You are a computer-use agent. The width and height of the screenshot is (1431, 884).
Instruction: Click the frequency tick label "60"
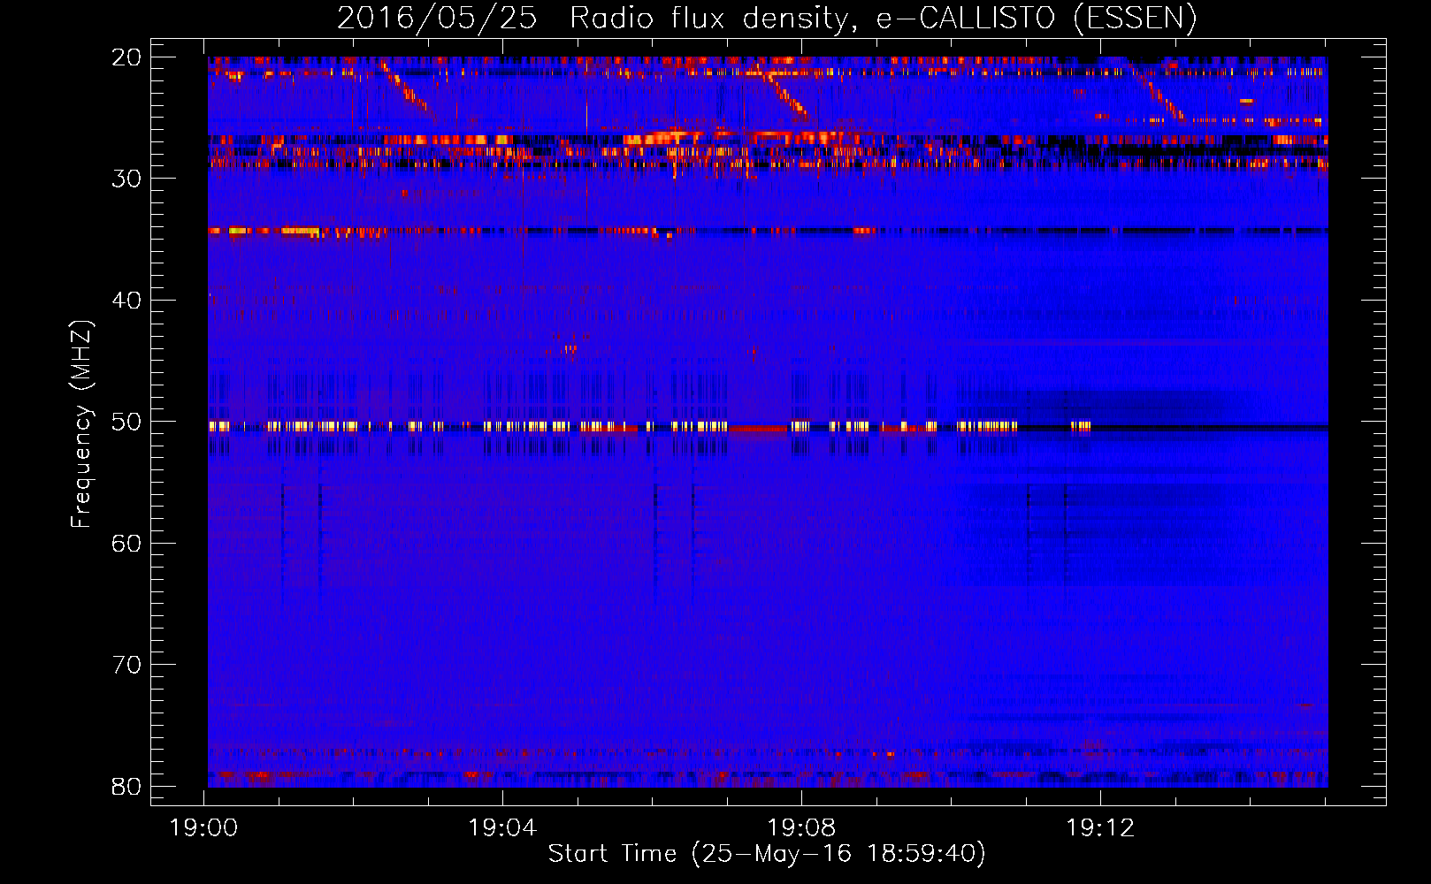[x=126, y=543]
